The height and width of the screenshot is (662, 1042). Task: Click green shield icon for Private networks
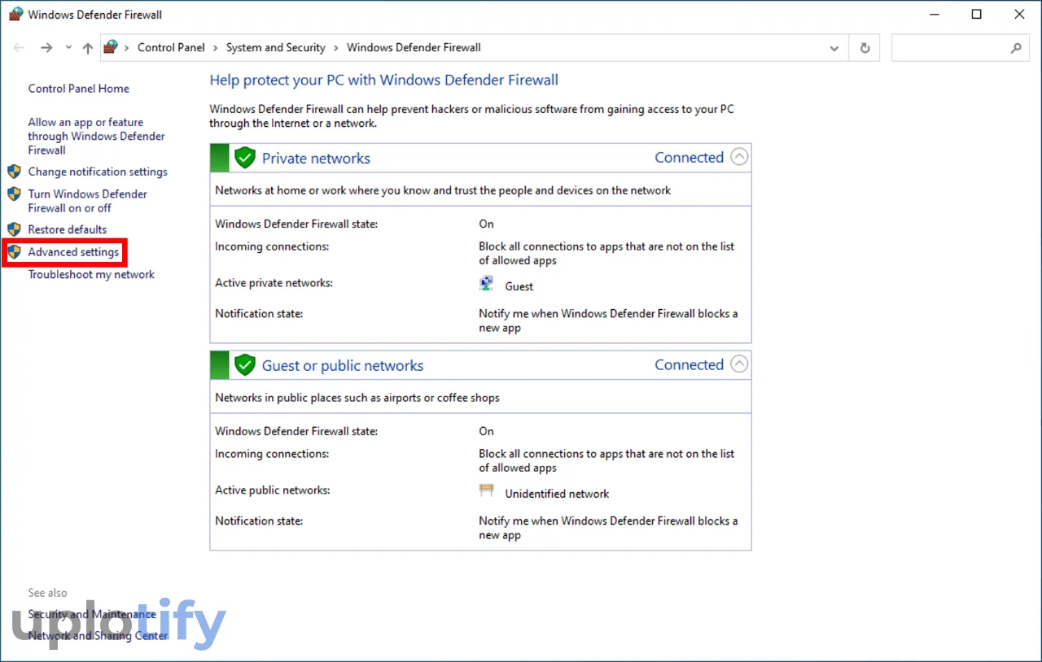point(244,158)
